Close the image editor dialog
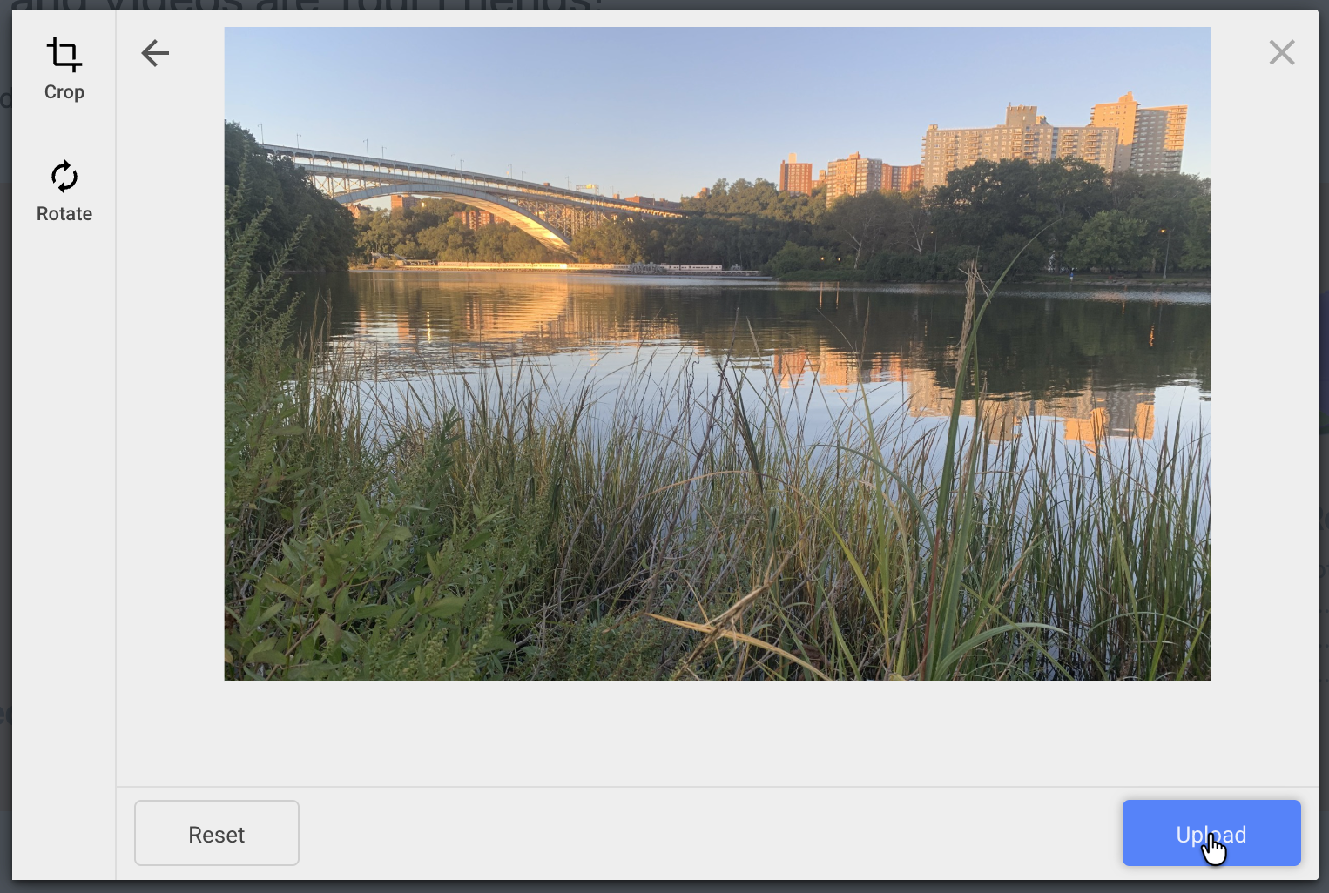Screen dimensions: 1329x893 point(1281,53)
